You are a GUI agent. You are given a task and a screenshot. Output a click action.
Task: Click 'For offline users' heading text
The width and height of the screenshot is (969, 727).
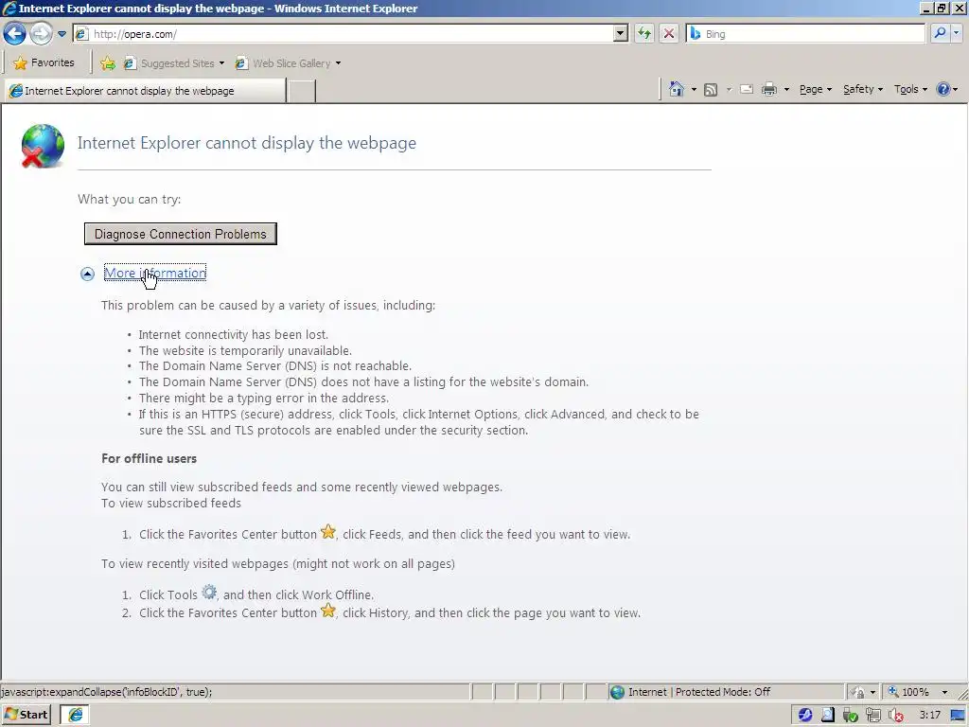coord(149,459)
